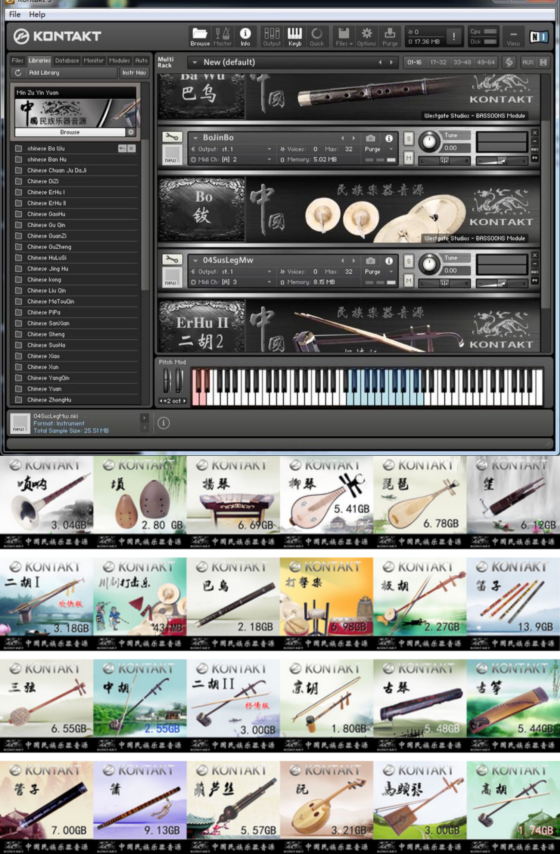Screen dimensions: 560x854
Task: Switch to the Monitor tab
Action: (x=94, y=61)
